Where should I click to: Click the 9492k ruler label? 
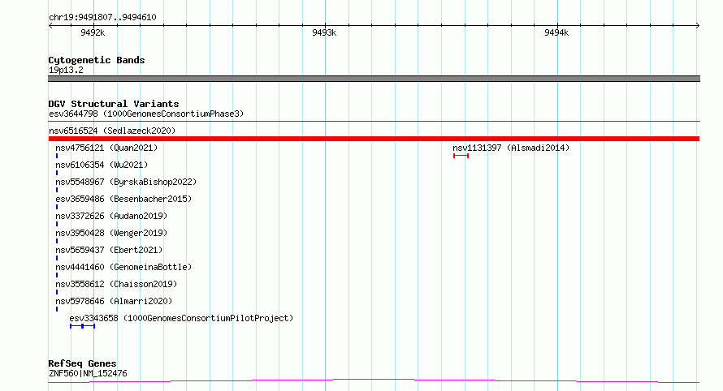click(93, 32)
